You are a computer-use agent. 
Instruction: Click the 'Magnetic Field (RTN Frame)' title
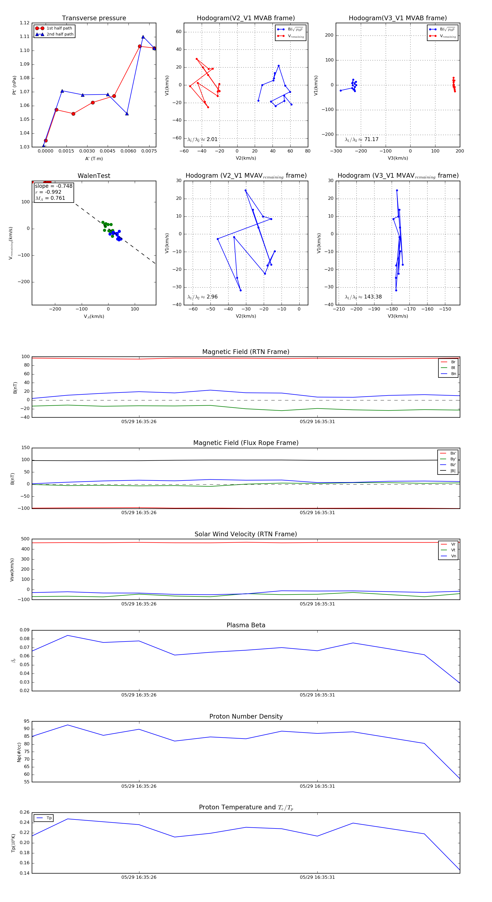[246, 352]
